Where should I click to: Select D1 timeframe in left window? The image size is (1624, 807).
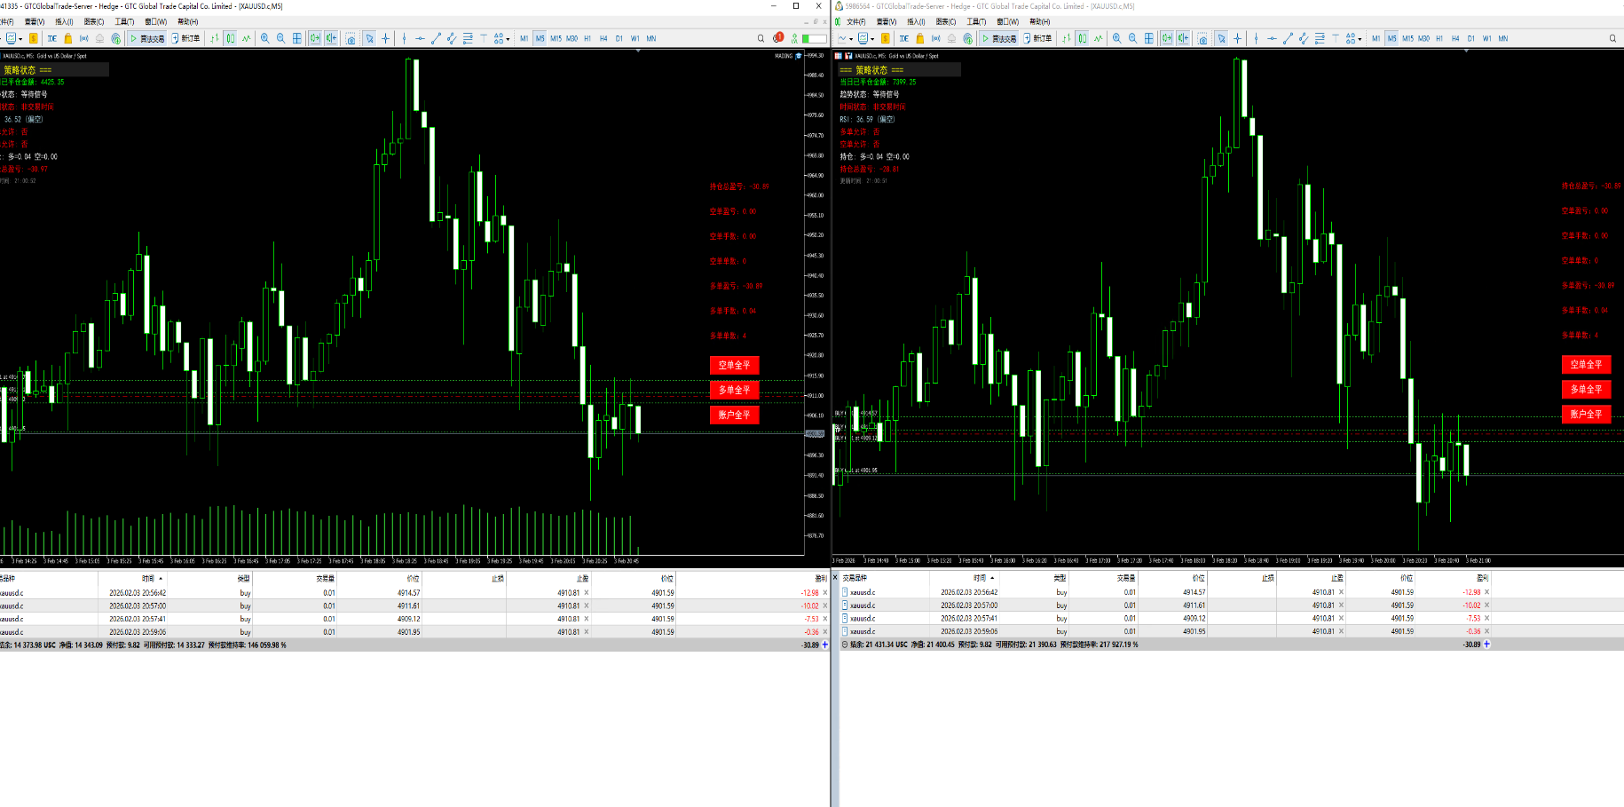[619, 38]
